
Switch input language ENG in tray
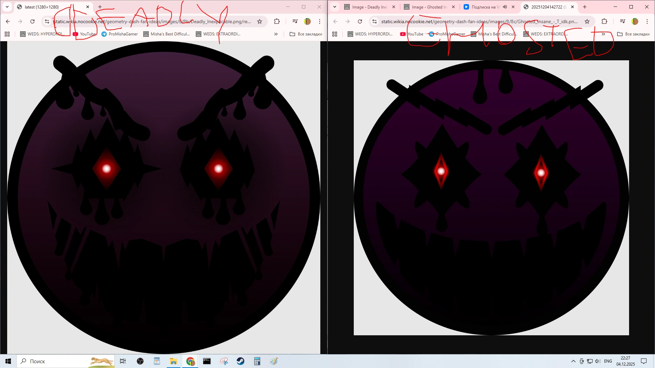608,361
